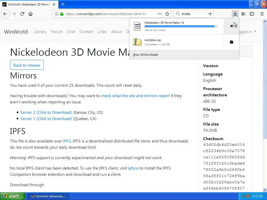Open the About nav item
Screen dimensions: 267x200
tap(117, 32)
